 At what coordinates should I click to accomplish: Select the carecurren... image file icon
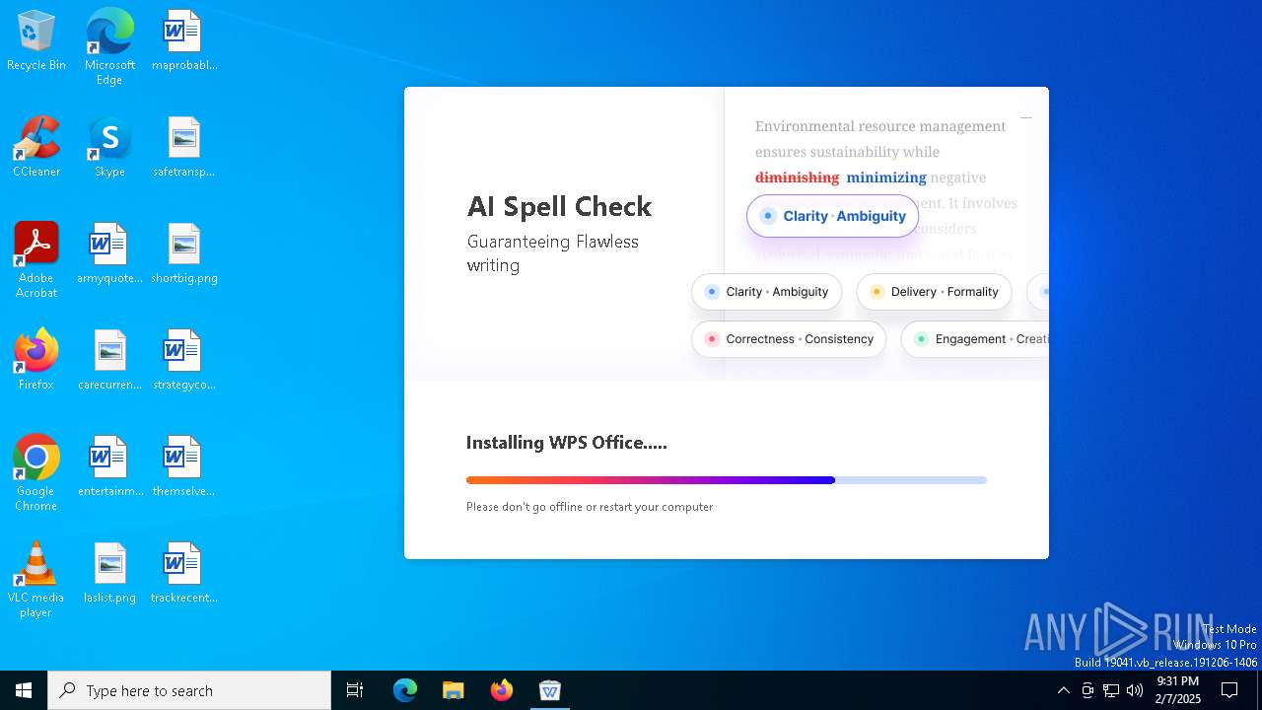pos(109,361)
